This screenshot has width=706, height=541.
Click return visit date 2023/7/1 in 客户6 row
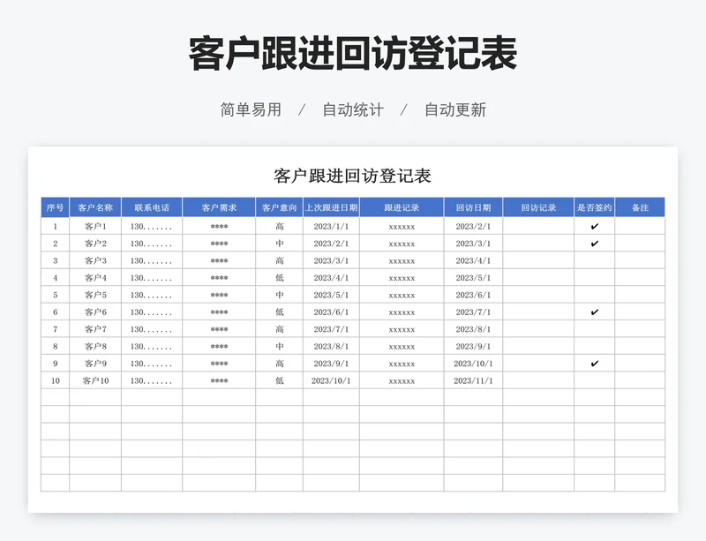pyautogui.click(x=473, y=312)
